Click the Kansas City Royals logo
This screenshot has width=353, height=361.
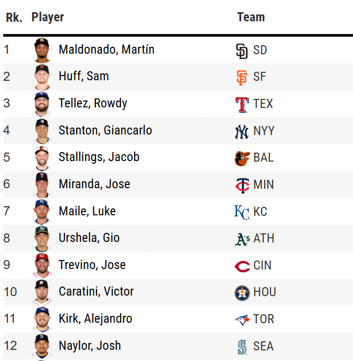pos(242,212)
